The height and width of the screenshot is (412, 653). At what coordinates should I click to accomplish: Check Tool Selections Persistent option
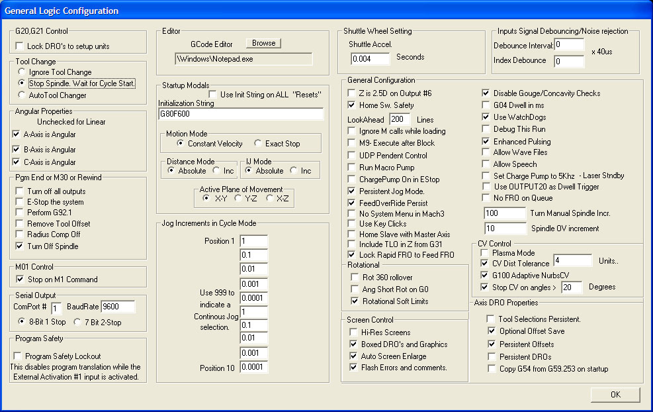tap(491, 319)
